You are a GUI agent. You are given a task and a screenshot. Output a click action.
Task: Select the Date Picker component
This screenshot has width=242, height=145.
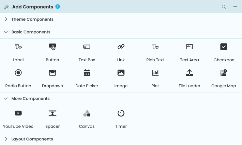pyautogui.click(x=87, y=73)
